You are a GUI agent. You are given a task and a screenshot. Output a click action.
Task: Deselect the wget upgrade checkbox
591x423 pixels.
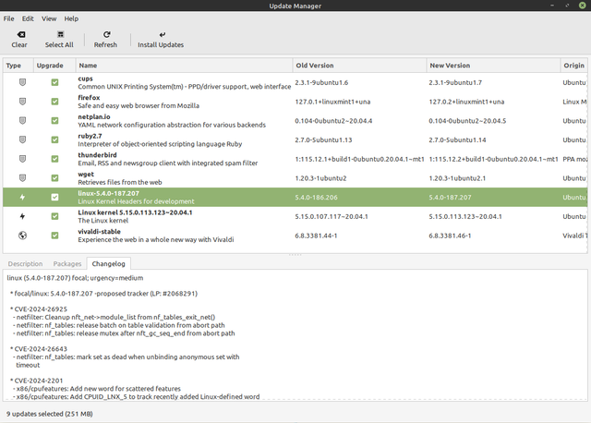click(55, 178)
